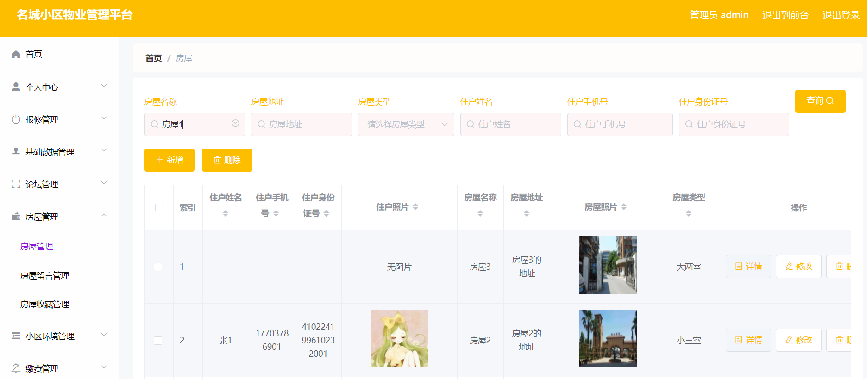The height and width of the screenshot is (379, 867).
Task: Focus the 住户手机号 input field
Action: (x=620, y=124)
